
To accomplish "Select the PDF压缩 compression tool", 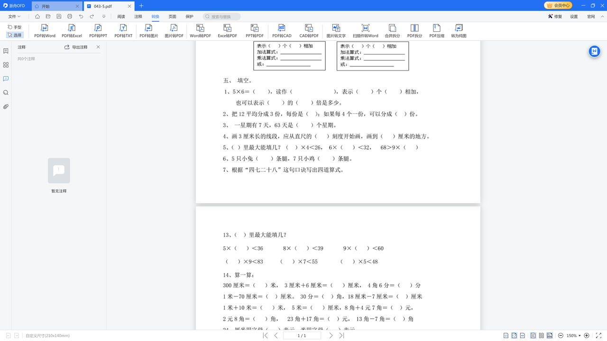I will pos(436,31).
